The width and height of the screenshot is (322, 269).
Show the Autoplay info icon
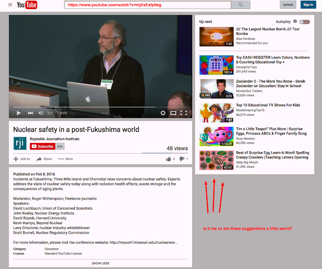(295, 21)
